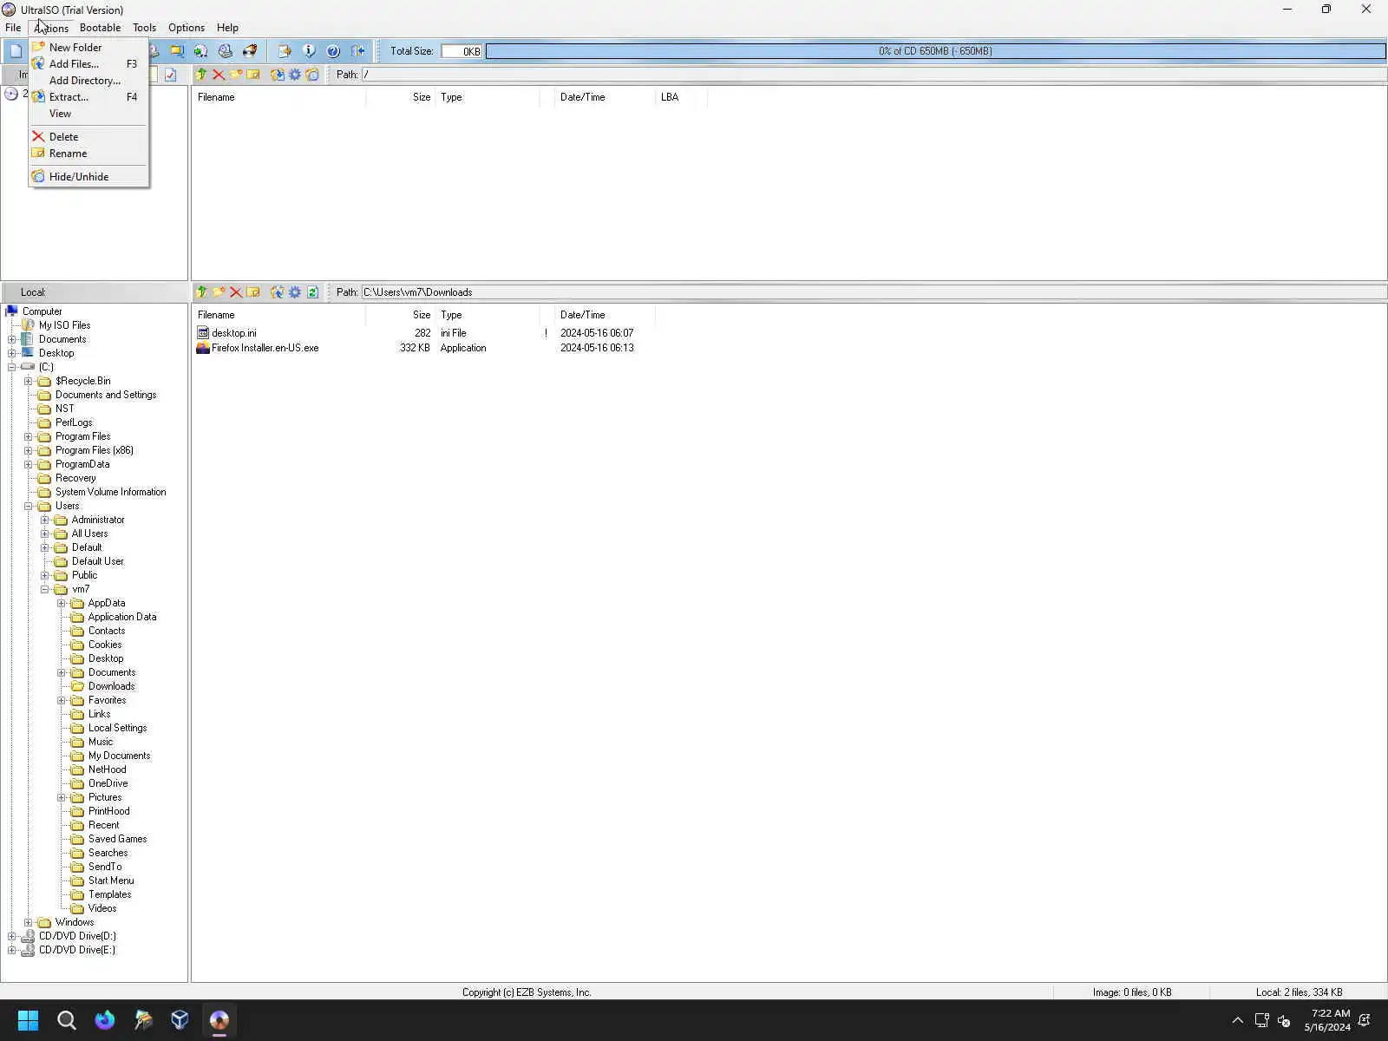Image resolution: width=1388 pixels, height=1041 pixels.
Task: Click the image properties checkmark icon
Action: click(x=171, y=75)
